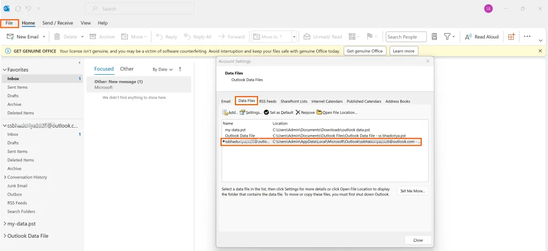Viewport: 548px width, 251px height.
Task: Switch to the Send / Receive tab
Action: coord(58,23)
